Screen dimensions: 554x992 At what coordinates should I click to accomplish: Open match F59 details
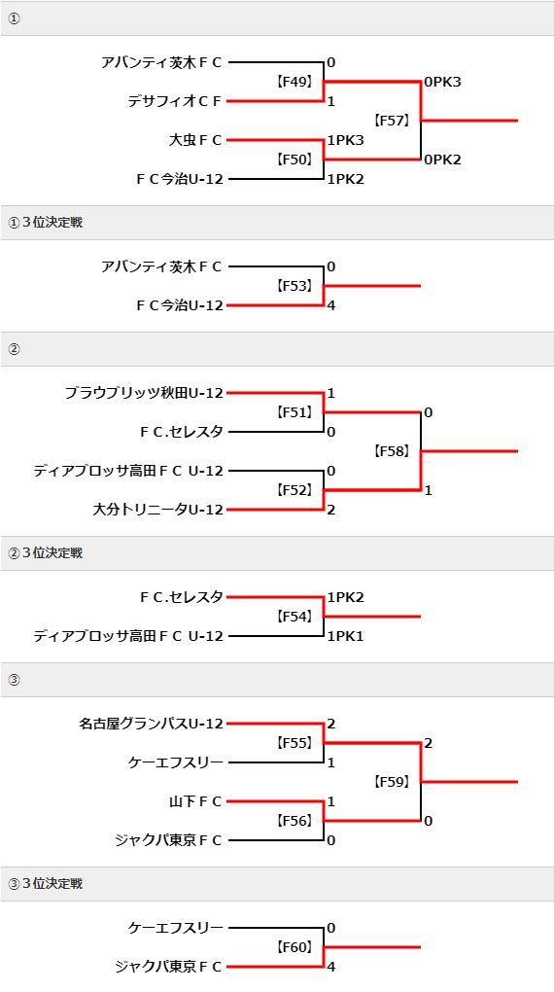392,782
